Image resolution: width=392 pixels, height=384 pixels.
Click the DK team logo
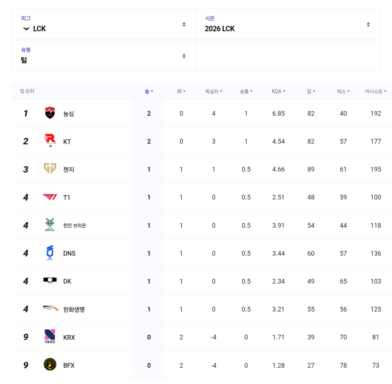(x=50, y=281)
